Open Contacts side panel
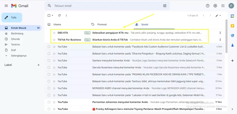This screenshot has height=114, width=237. (x=233, y=45)
